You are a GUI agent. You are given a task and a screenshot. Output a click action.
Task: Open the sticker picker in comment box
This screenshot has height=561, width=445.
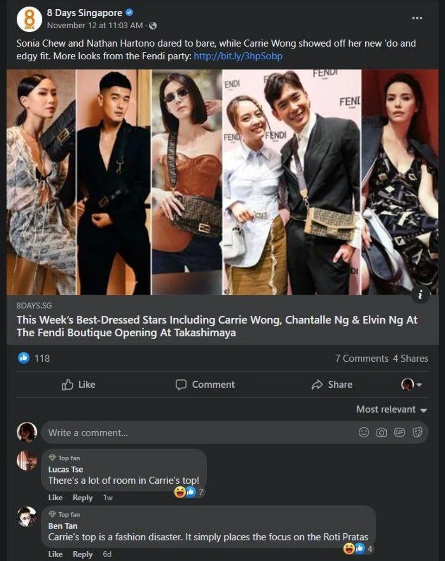coord(417,432)
